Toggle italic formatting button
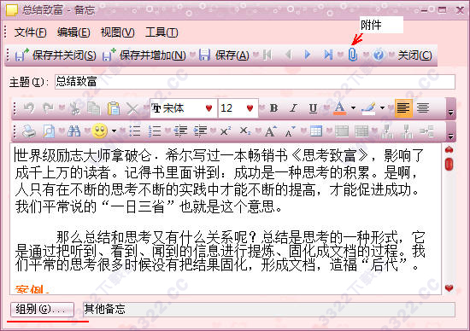 293,108
